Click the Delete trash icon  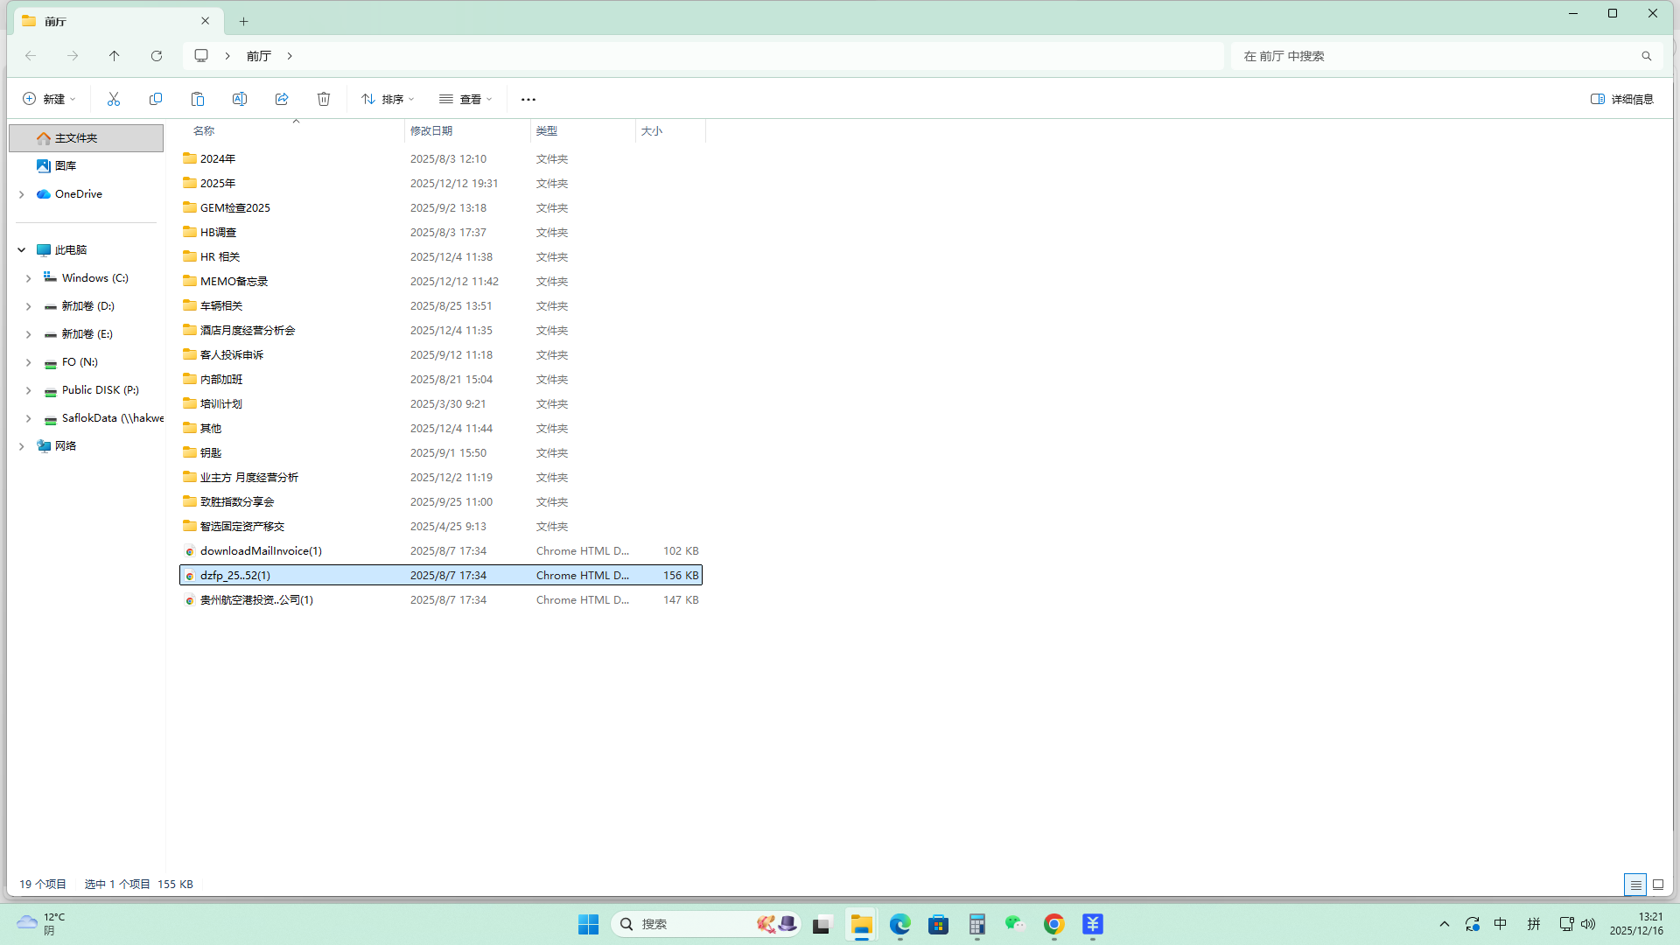(324, 99)
